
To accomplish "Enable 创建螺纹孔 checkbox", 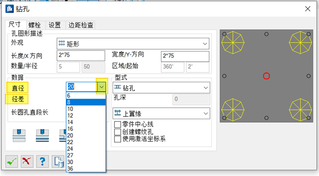I will (x=118, y=132).
